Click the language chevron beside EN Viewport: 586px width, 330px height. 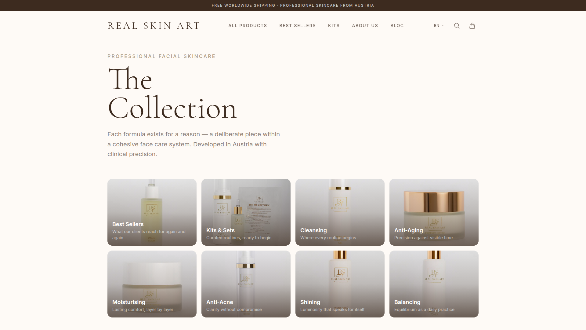(x=443, y=26)
